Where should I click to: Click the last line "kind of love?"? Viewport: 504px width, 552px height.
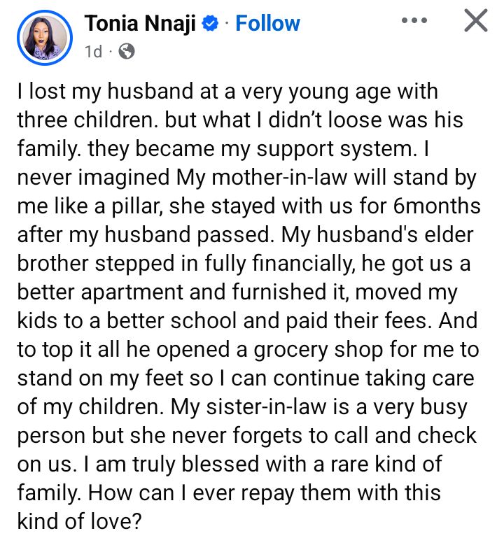(83, 521)
